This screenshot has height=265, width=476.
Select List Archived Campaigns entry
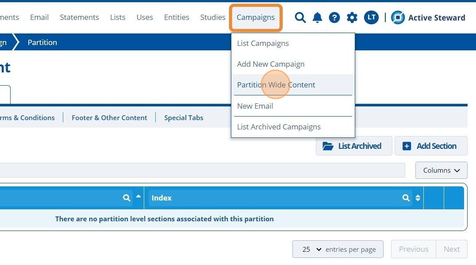(x=279, y=127)
